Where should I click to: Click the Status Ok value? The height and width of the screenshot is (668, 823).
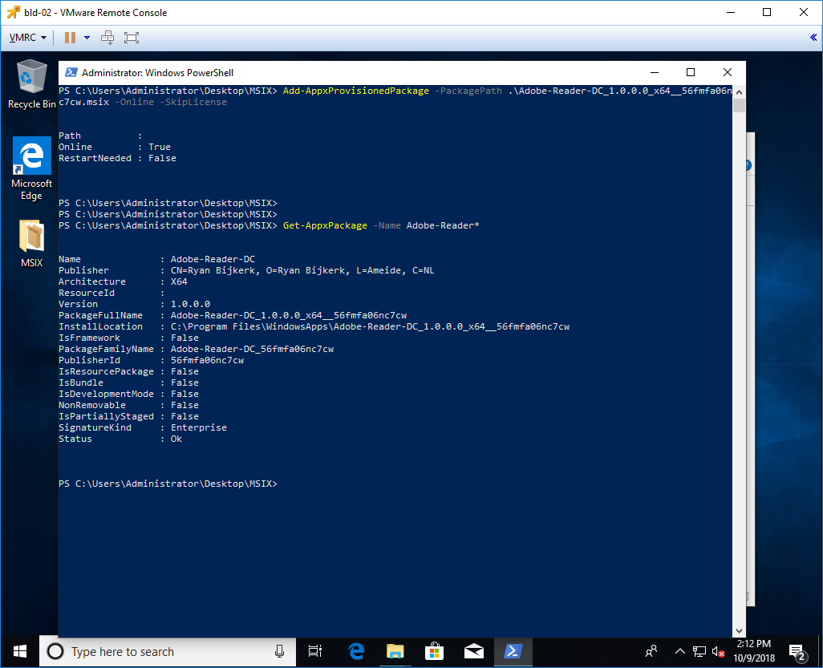(176, 439)
